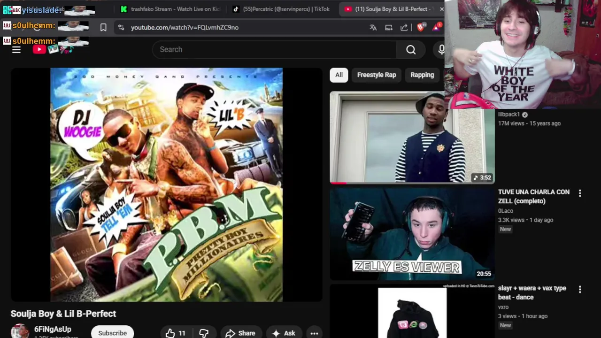601x338 pixels.
Task: Click the translate page icon
Action: coord(373,28)
